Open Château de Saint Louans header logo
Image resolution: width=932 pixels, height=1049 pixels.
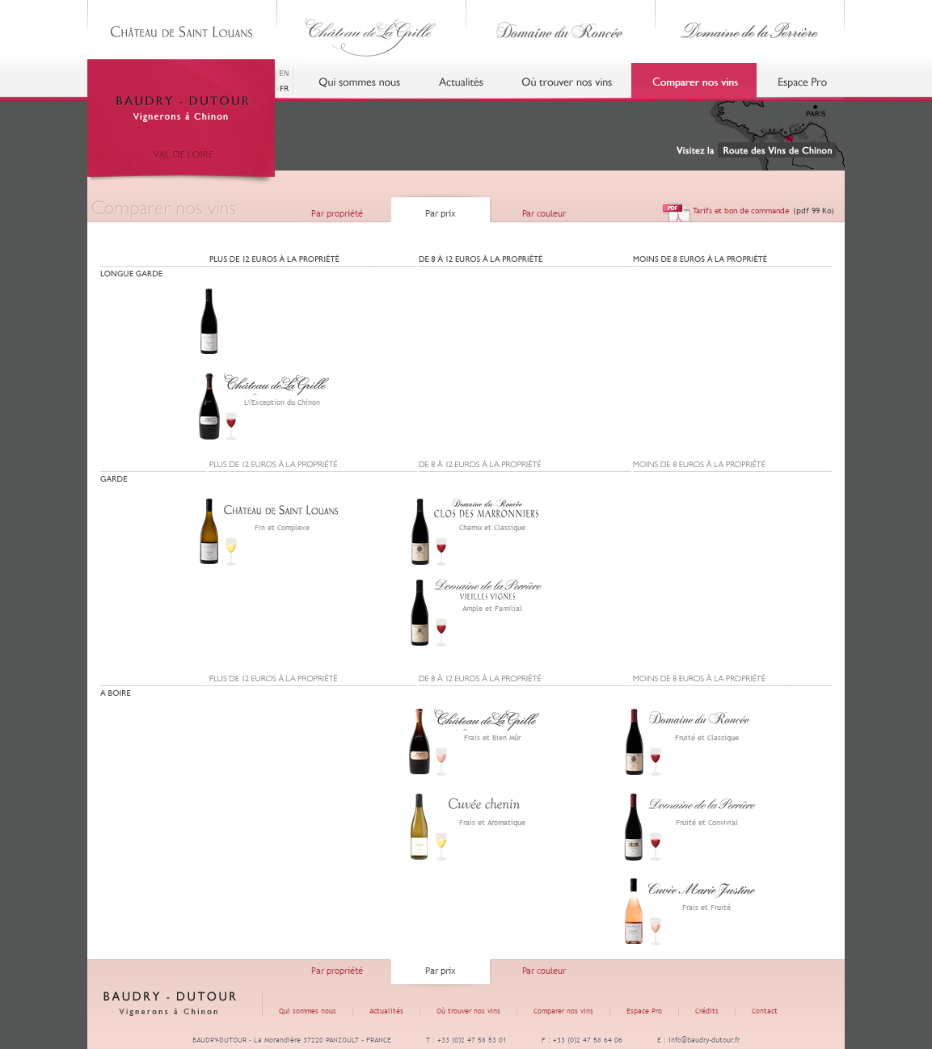click(182, 32)
